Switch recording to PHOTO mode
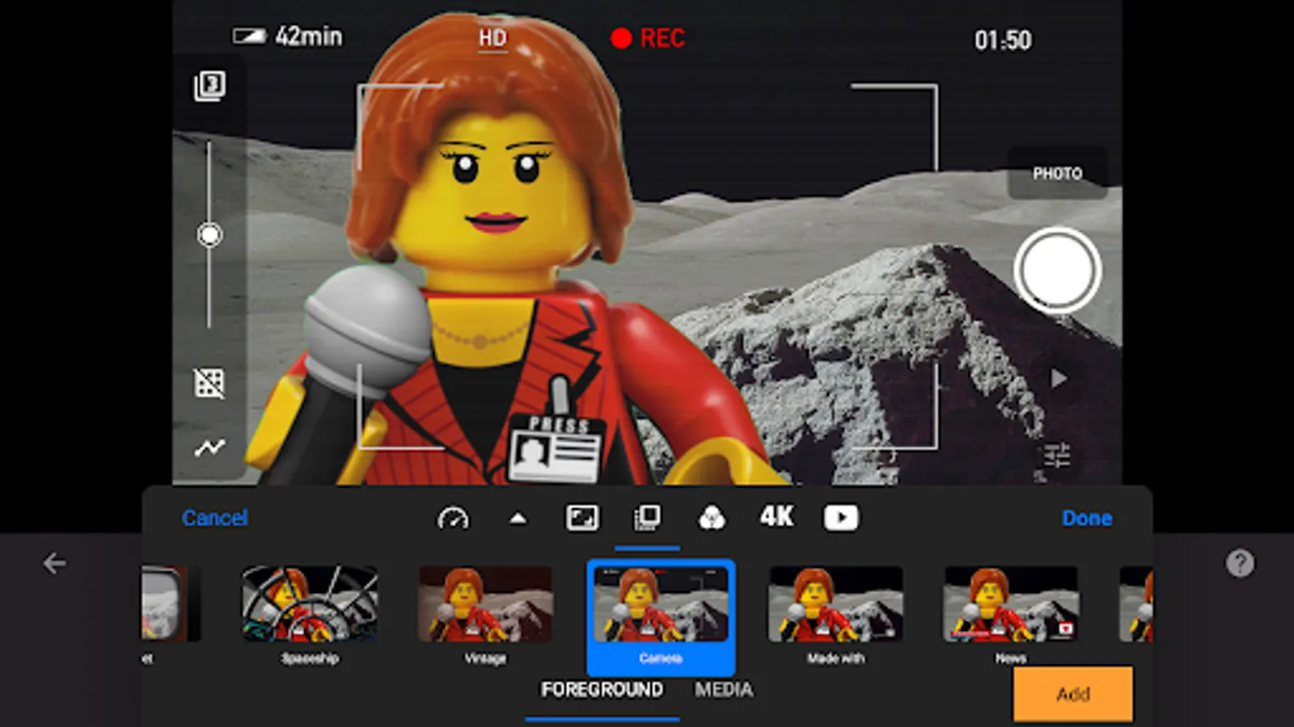Viewport: 1294px width, 727px height. click(x=1057, y=173)
